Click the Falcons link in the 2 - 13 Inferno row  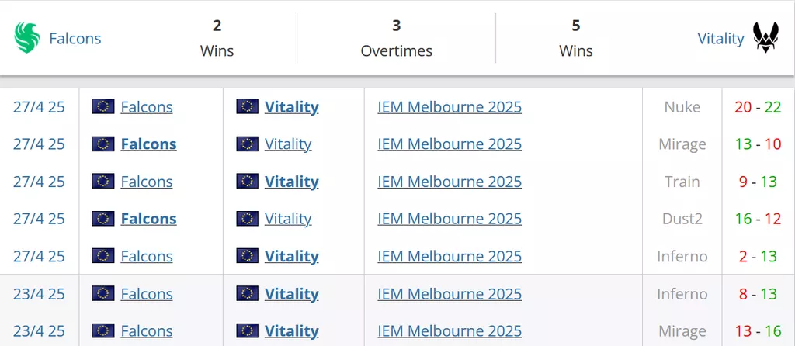click(147, 256)
